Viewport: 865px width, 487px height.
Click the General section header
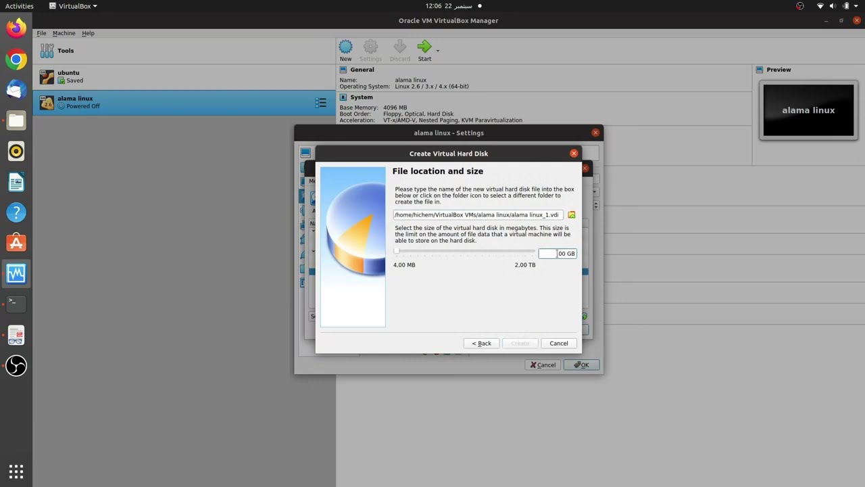click(x=362, y=70)
